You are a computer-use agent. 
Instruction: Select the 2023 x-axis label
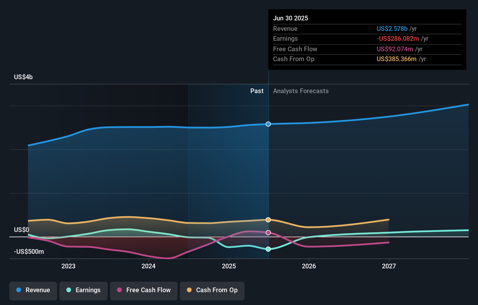tap(68, 266)
